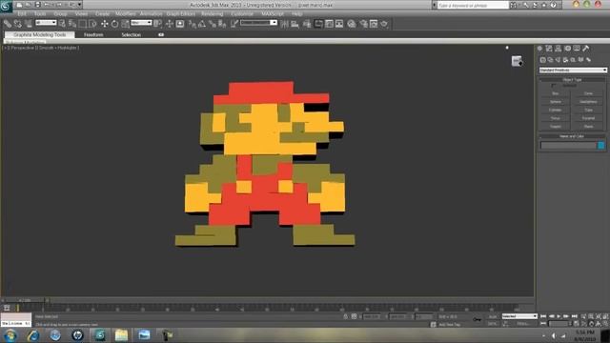Toggle the Key Mode button

[x=543, y=324]
